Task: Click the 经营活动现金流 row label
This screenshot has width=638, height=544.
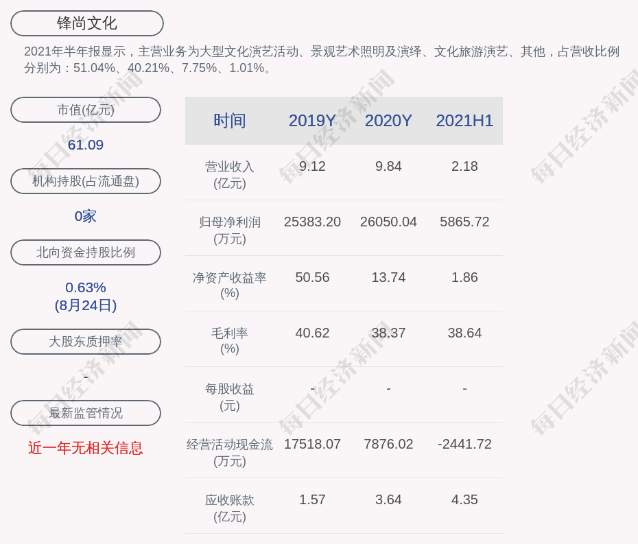Action: 230,453
